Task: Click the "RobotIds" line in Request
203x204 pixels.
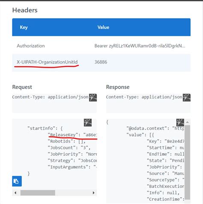Action: (x=67, y=141)
